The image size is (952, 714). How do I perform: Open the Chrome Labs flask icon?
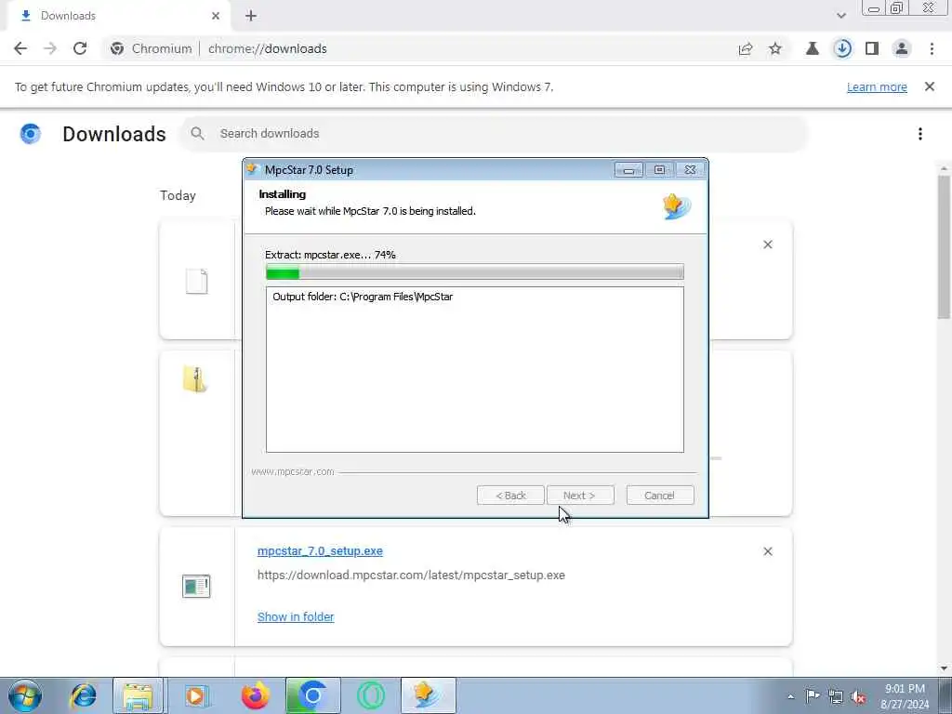[812, 48]
